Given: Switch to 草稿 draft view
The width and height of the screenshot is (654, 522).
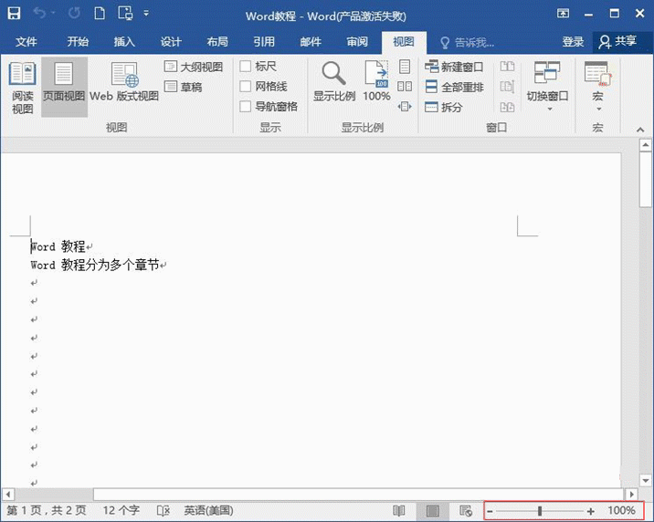Looking at the screenshot, I should pos(183,87).
